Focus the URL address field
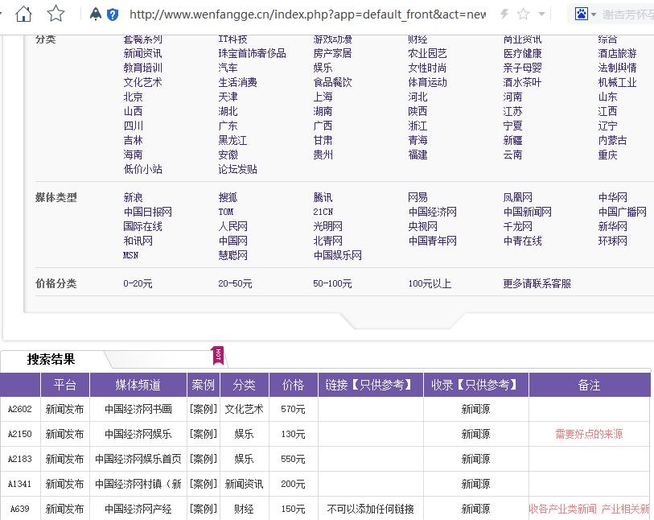This screenshot has height=520, width=654. point(308,14)
